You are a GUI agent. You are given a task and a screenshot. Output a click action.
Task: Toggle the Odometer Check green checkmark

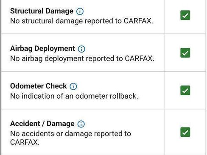pos(185,90)
